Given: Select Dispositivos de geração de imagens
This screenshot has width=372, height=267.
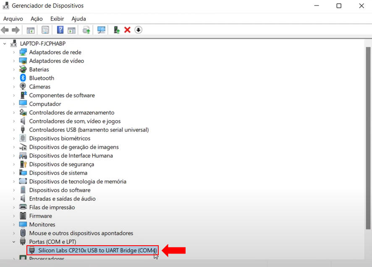Looking at the screenshot, I should pos(74,147).
